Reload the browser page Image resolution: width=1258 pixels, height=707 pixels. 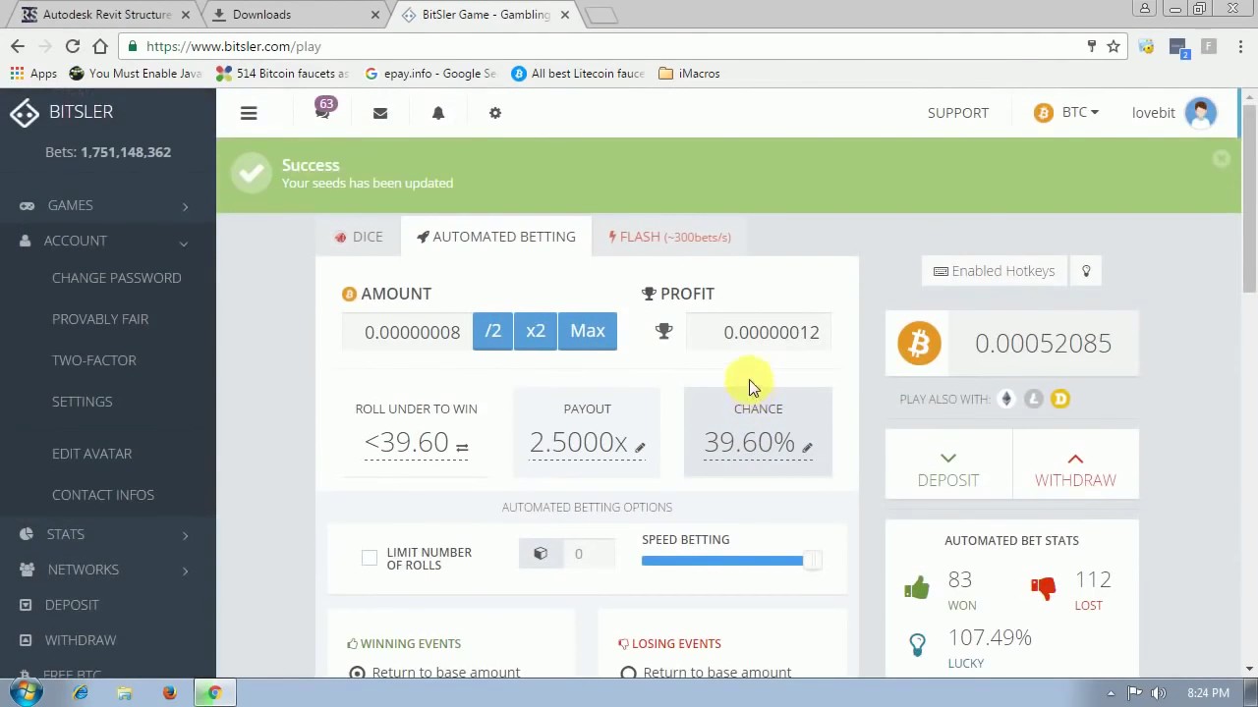pyautogui.click(x=73, y=46)
